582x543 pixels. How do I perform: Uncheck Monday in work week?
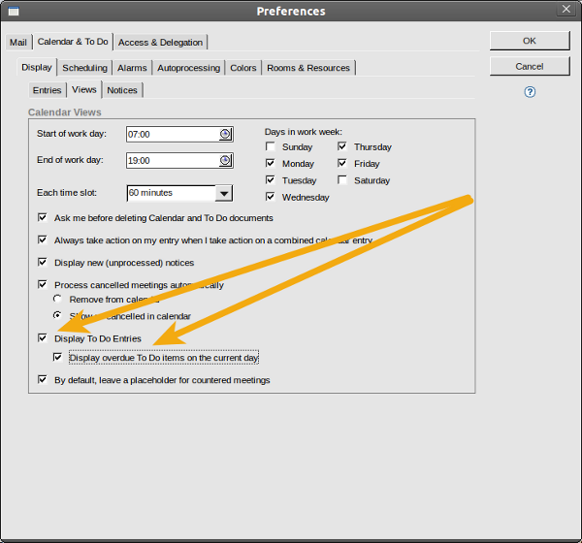(271, 163)
